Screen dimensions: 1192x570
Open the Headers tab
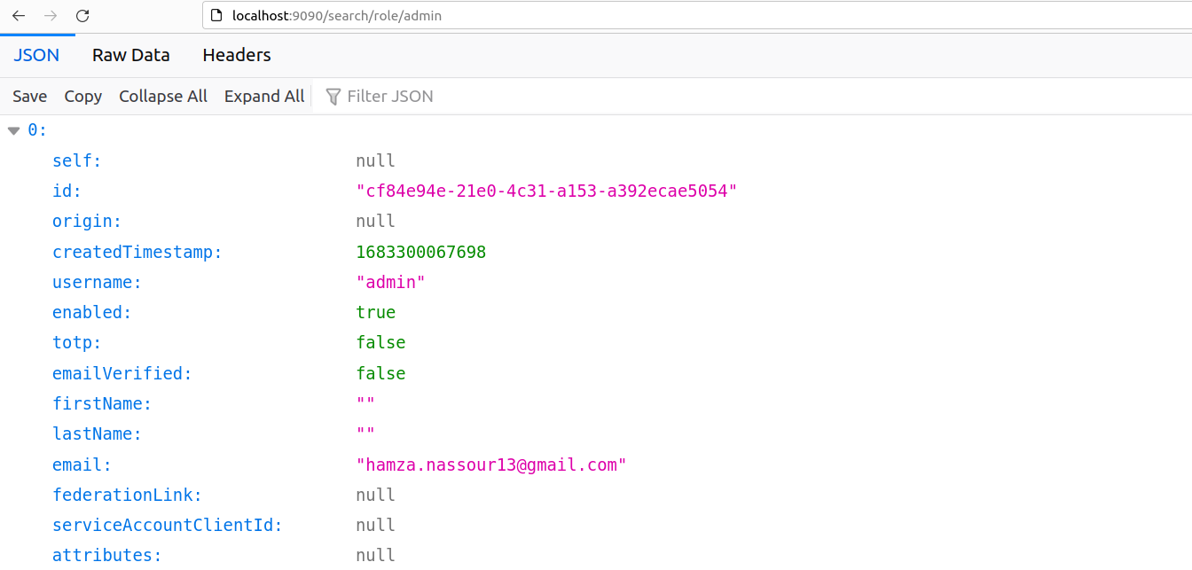click(x=236, y=55)
